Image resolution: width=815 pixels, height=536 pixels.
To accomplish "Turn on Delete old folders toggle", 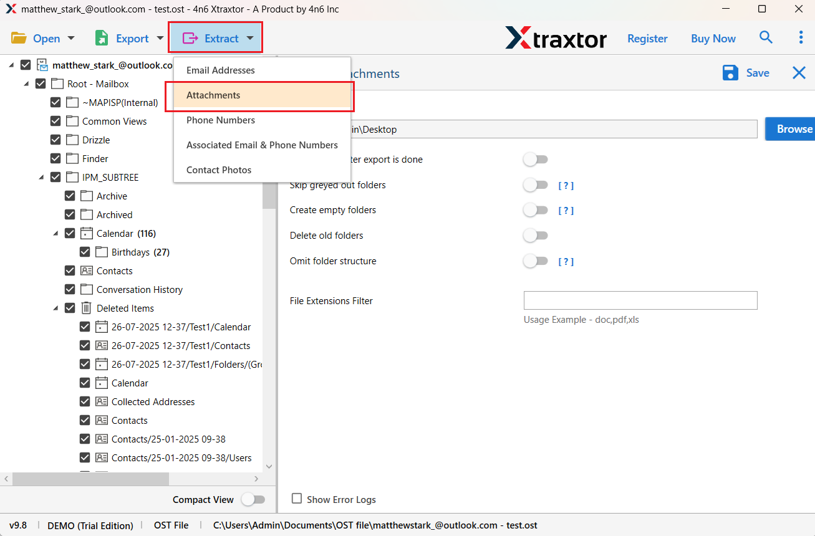I will click(x=536, y=236).
